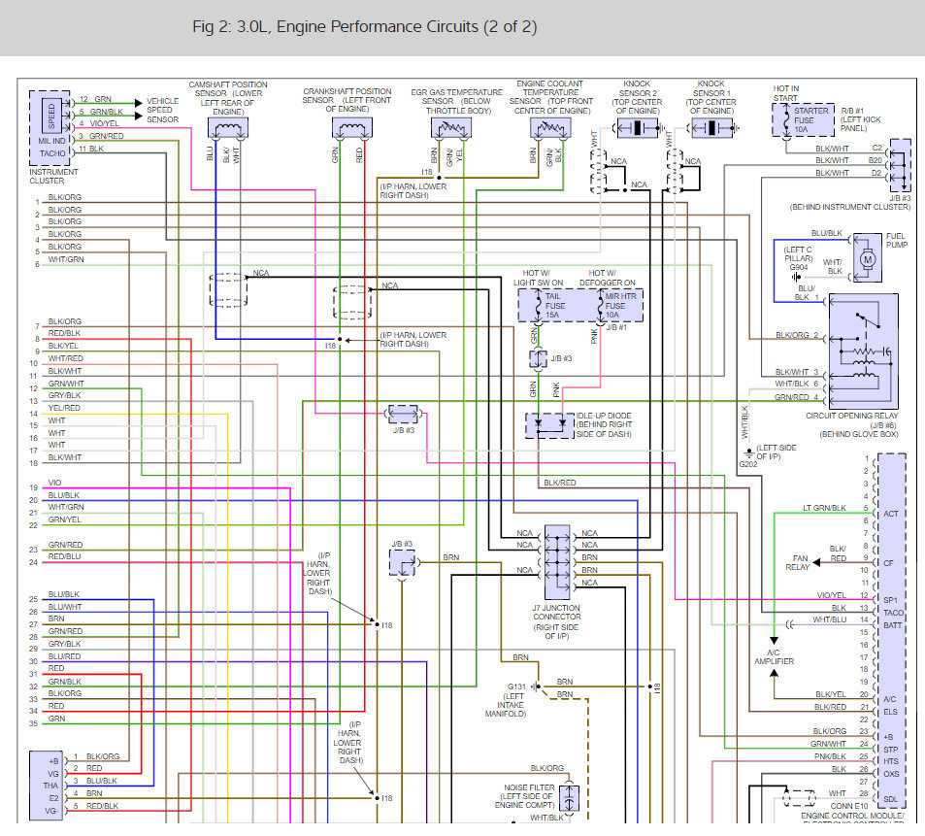
Task: Click the 'CIRCUIT OPENING RELAY' label
Action: pyautogui.click(x=852, y=416)
